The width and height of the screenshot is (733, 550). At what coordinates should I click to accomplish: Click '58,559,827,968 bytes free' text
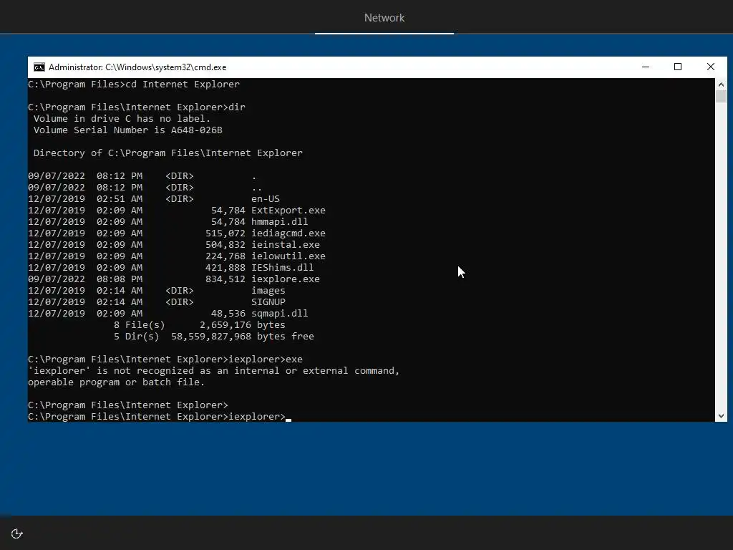243,337
